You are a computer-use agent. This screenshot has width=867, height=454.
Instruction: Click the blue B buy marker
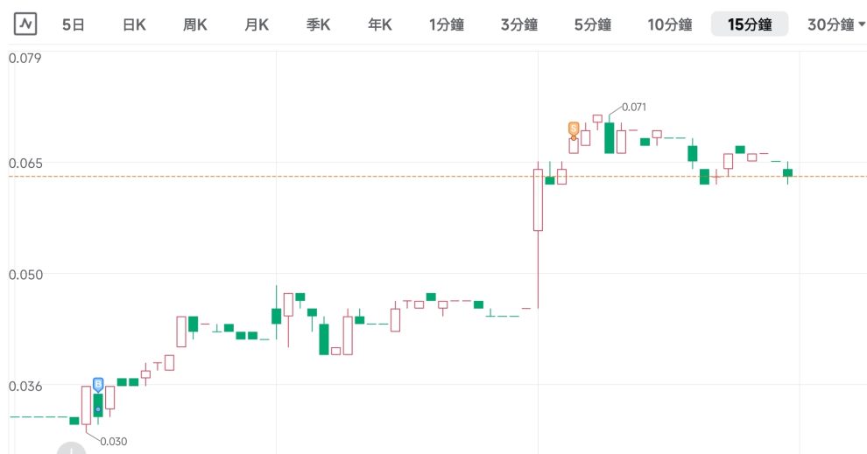(97, 384)
